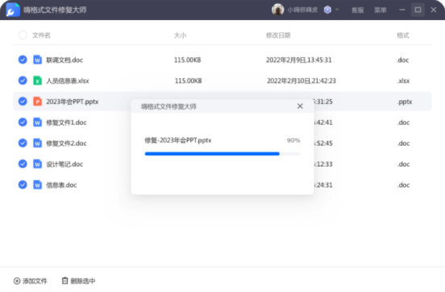The image size is (445, 292).
Task: Click the 115.00KB size of 人员信息表.xlsx
Action: pos(189,80)
